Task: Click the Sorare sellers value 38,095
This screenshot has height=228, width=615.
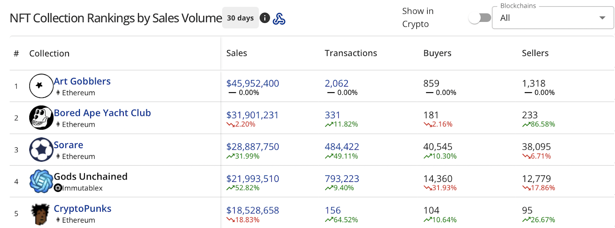Action: pos(537,147)
